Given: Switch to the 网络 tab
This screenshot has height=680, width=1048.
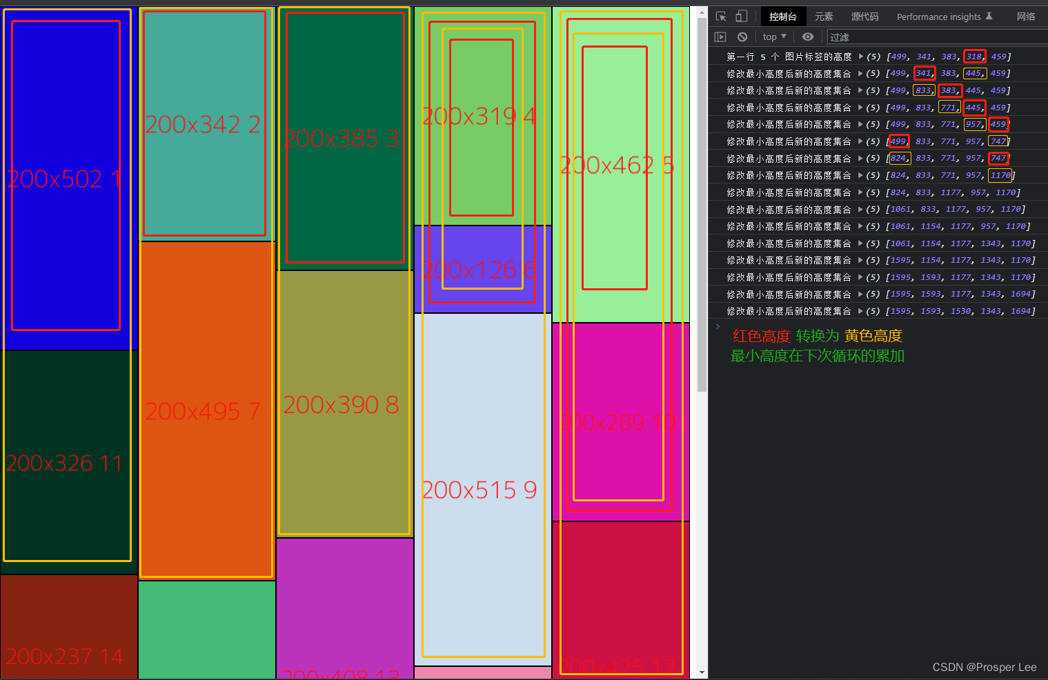Looking at the screenshot, I should pos(1026,17).
